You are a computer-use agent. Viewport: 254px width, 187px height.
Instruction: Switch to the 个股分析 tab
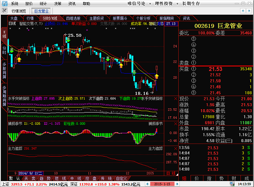tap(143, 18)
